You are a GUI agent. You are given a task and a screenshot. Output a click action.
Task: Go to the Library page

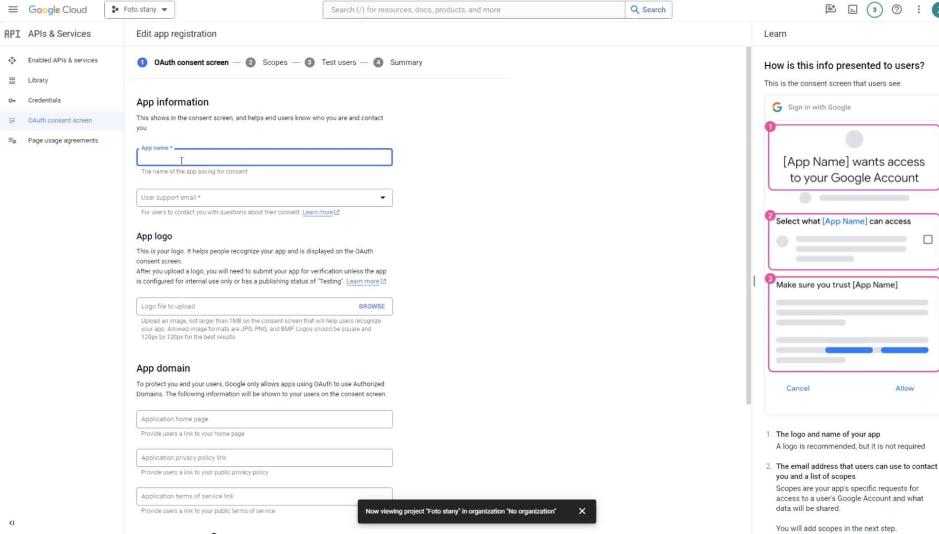pyautogui.click(x=38, y=80)
